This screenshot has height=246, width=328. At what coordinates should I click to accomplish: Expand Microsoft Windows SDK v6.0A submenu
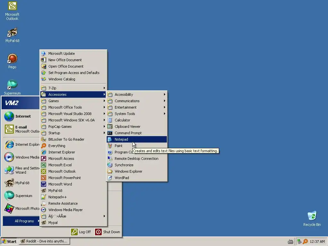coord(73,120)
